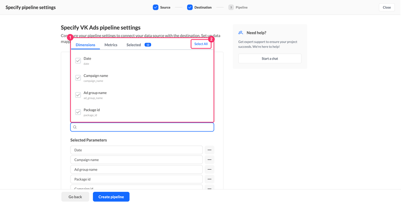
Task: Remove the Date parameter with minus icon
Action: coord(209,150)
